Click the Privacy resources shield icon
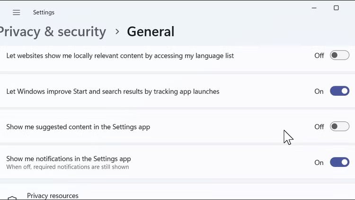 click(x=12, y=198)
